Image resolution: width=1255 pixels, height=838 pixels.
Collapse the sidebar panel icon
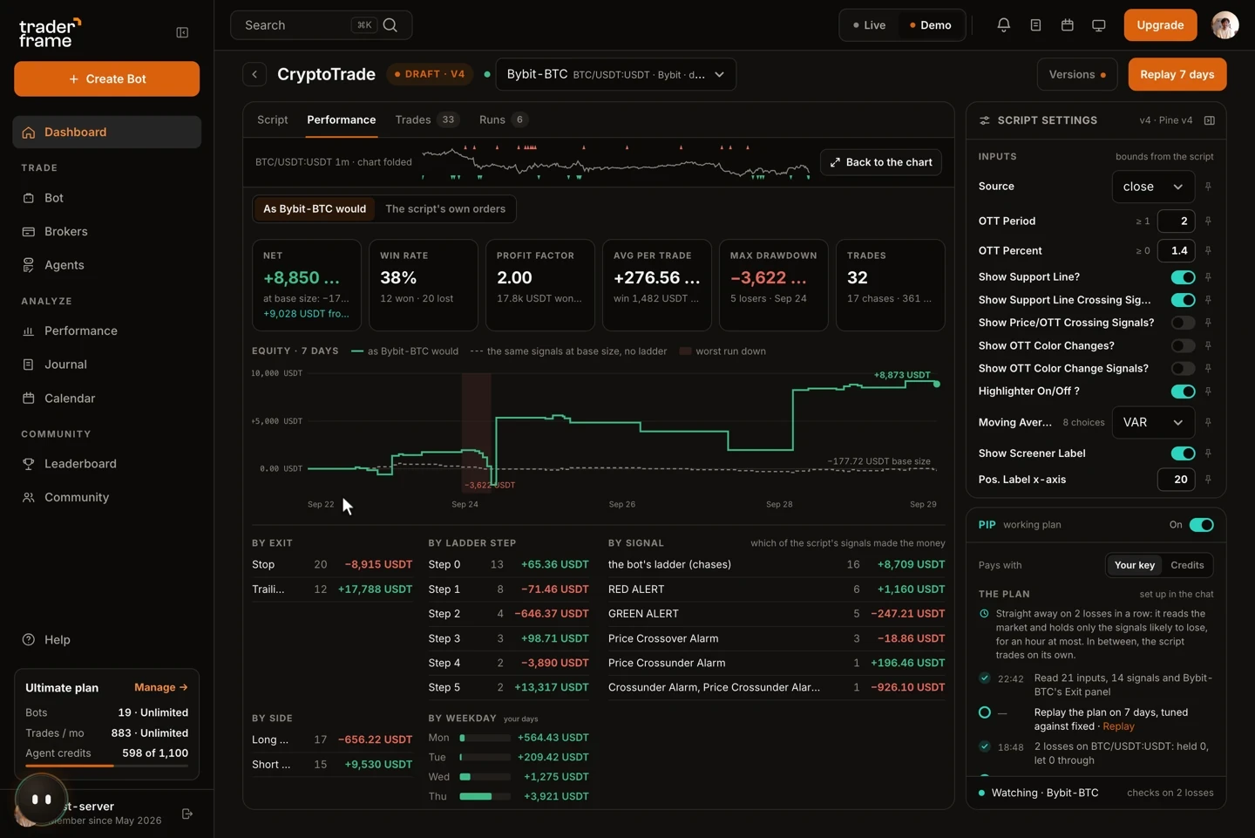pyautogui.click(x=182, y=32)
